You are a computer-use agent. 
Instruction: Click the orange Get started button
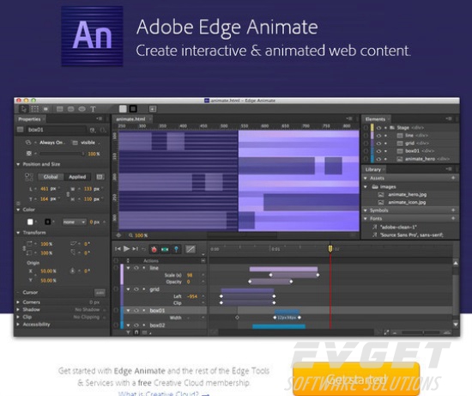pyautogui.click(x=356, y=379)
